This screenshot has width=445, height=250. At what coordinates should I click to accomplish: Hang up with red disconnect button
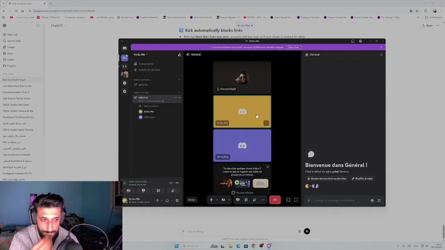point(275,200)
